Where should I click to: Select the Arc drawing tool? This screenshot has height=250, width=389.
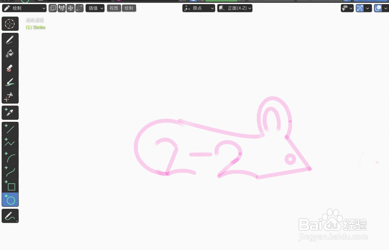10,157
